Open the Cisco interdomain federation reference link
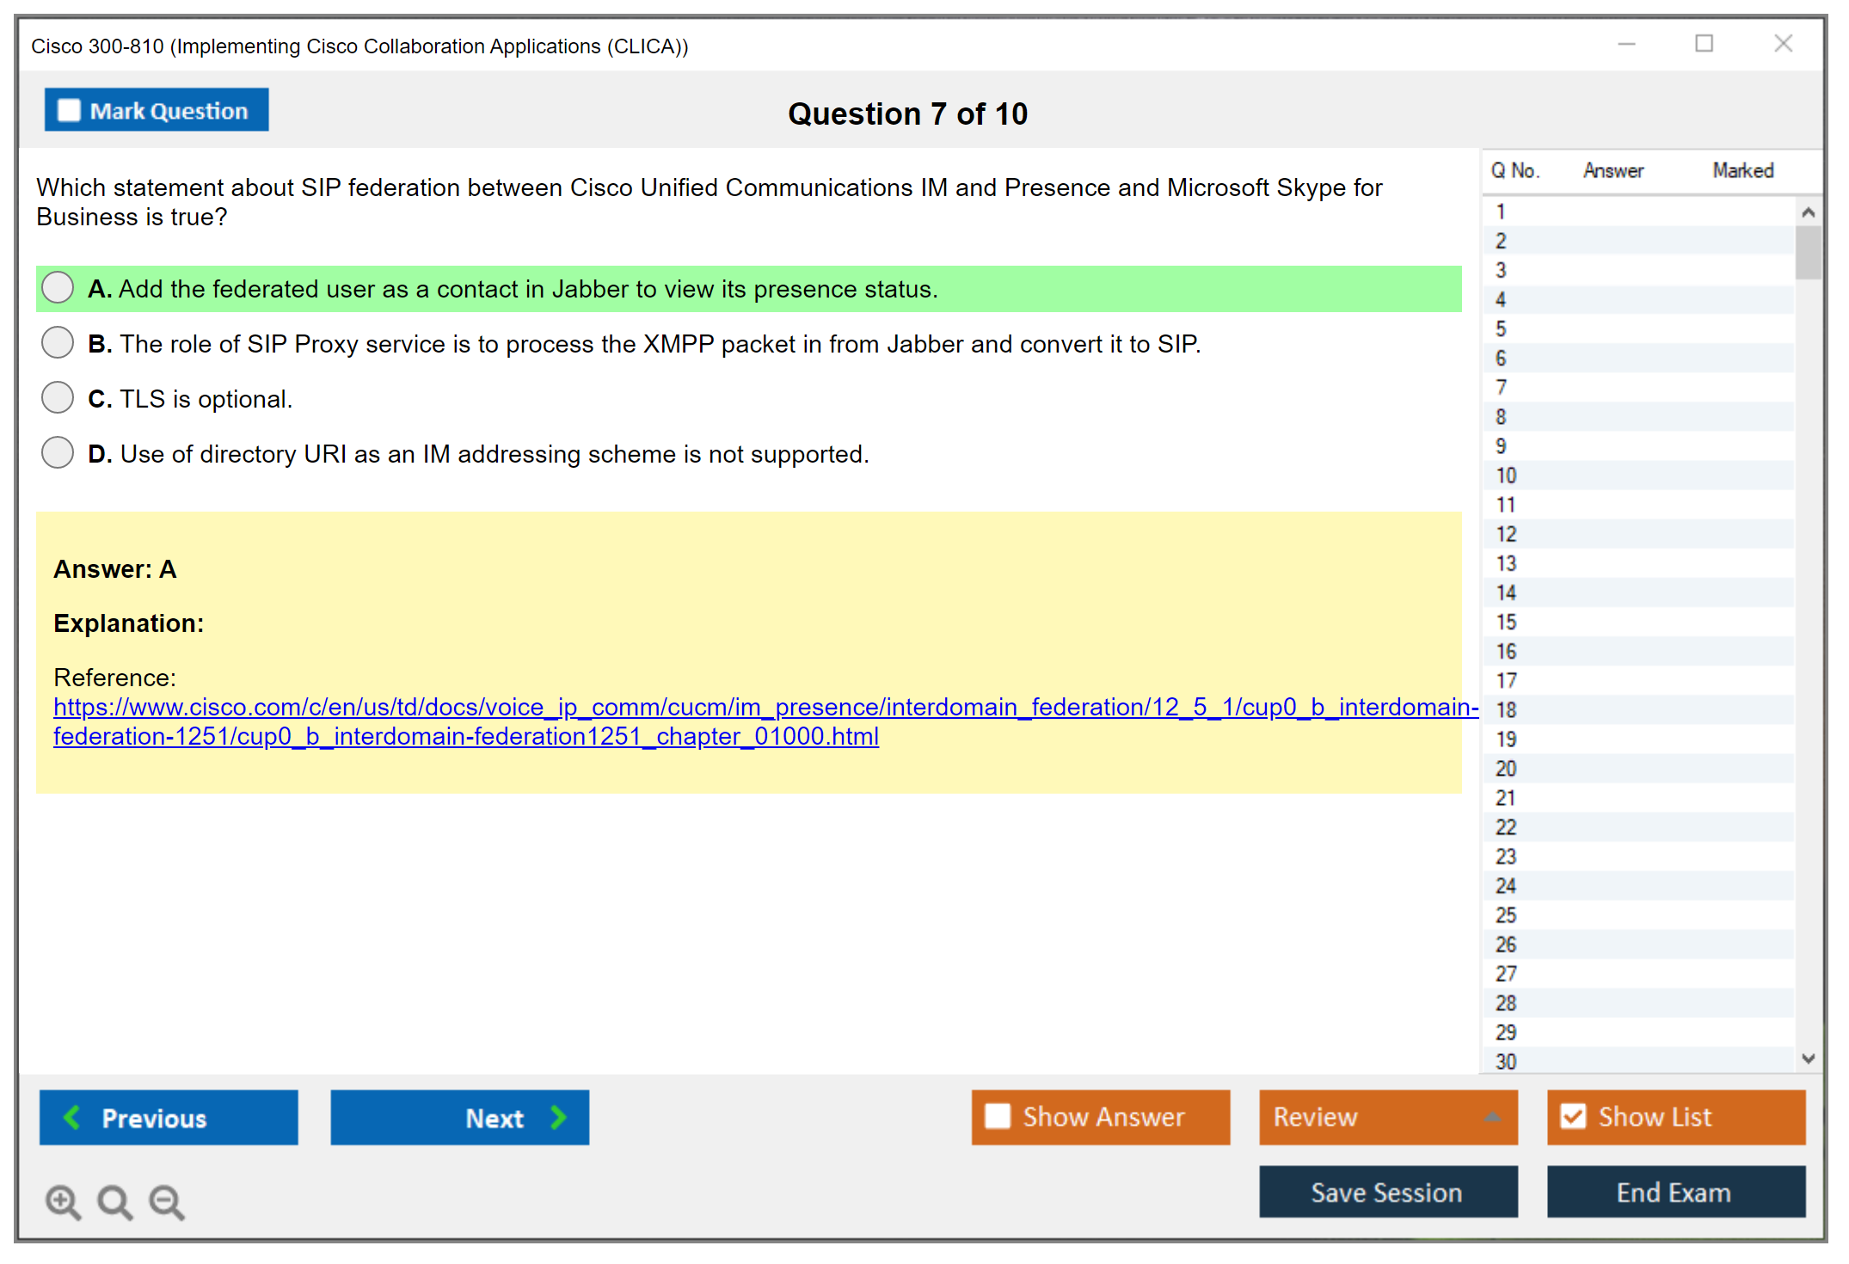Viewport: 1849px width, 1264px height. click(x=765, y=707)
